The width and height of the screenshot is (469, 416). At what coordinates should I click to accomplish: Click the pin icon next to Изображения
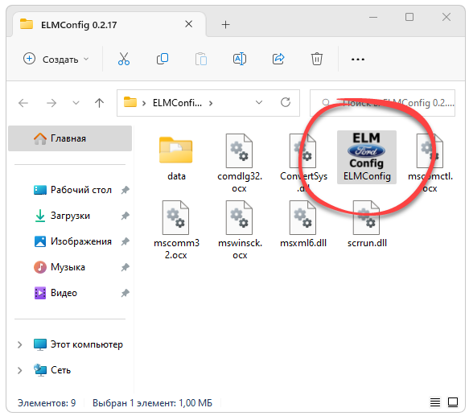coord(125,241)
